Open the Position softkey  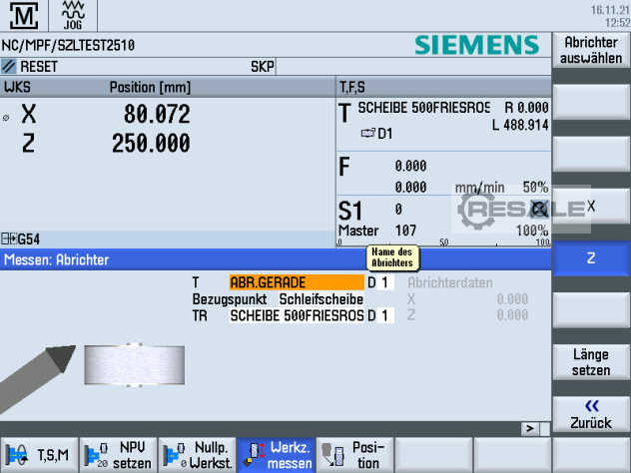click(354, 455)
